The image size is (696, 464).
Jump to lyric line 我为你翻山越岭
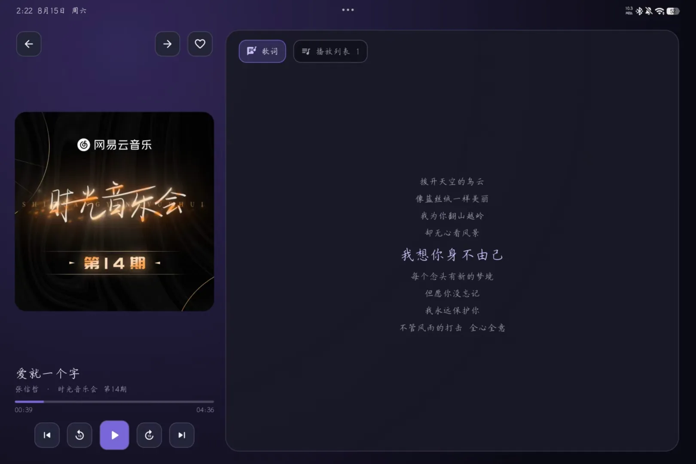(x=452, y=216)
